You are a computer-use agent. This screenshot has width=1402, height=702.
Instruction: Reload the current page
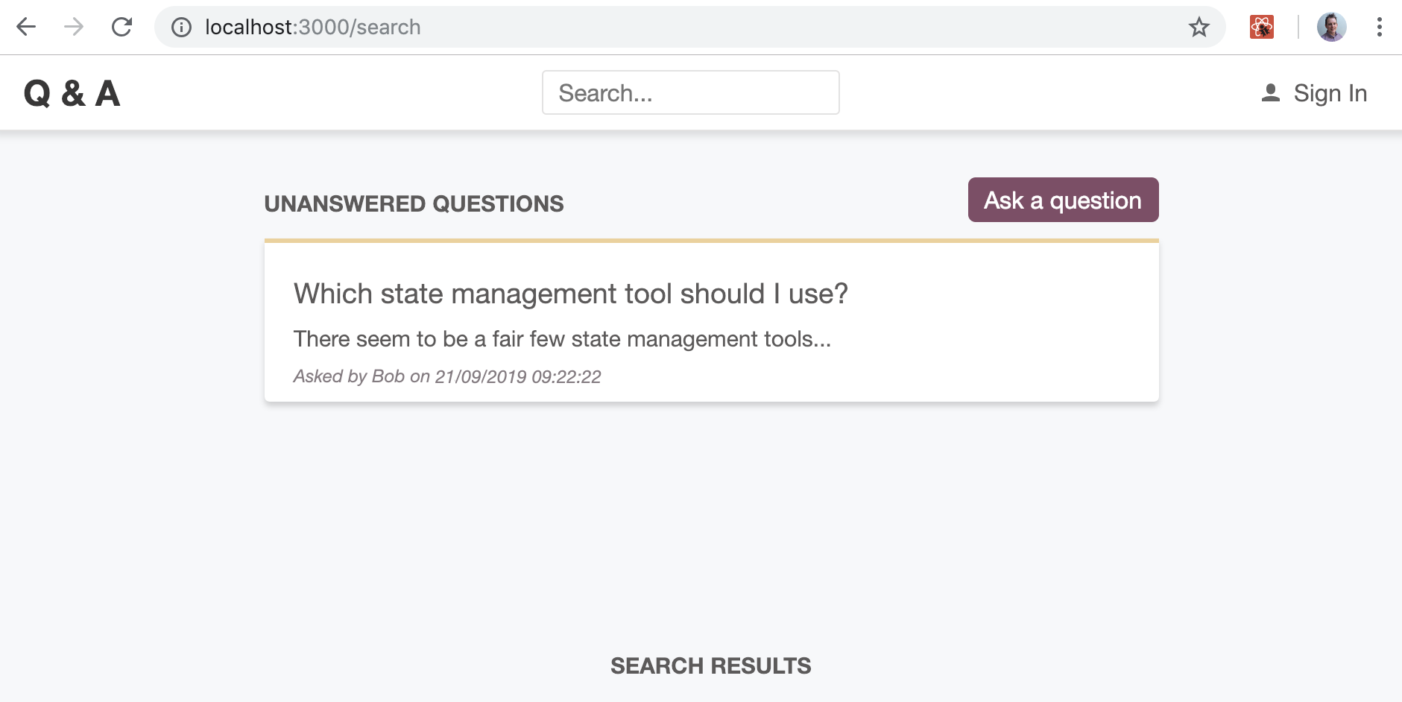121,28
